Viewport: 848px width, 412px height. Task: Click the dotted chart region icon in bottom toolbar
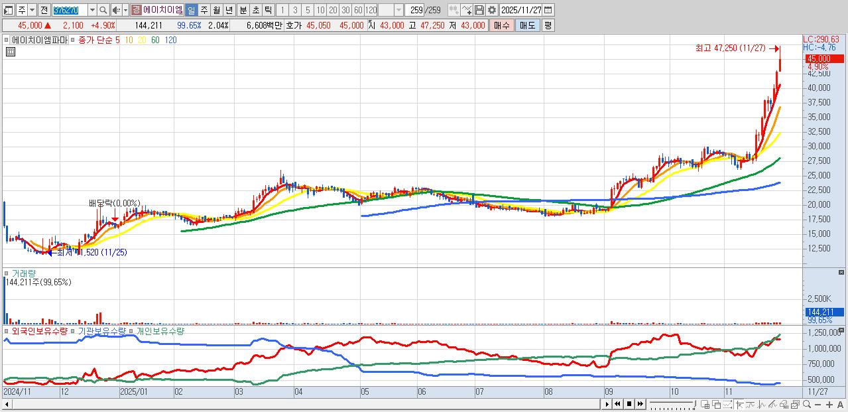click(x=728, y=405)
